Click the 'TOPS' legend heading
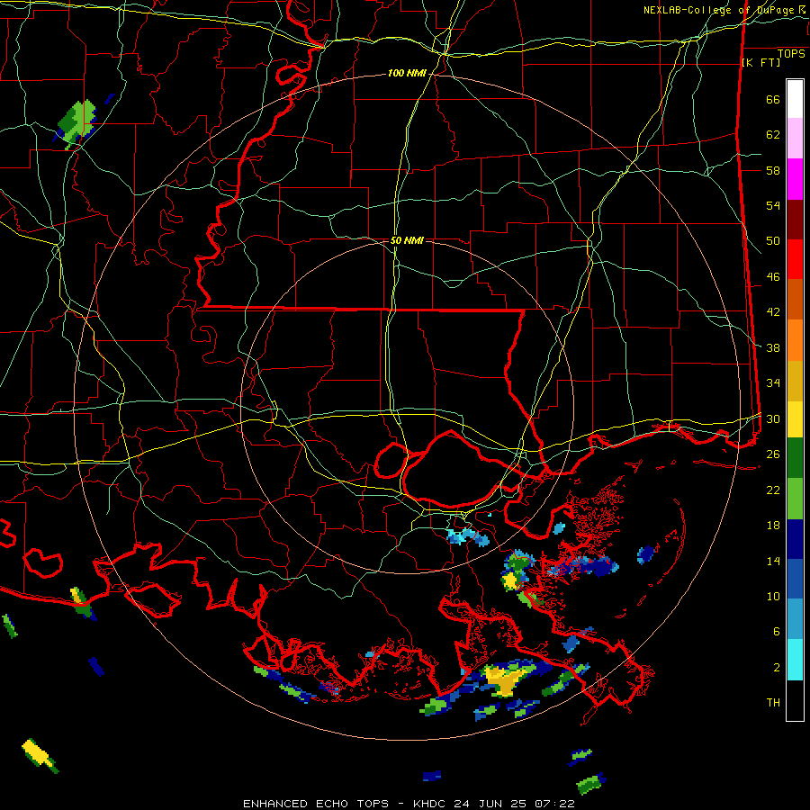 [791, 54]
